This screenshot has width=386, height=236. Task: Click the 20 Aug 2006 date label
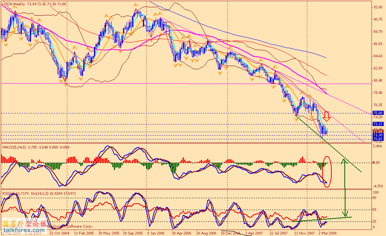pyautogui.click(x=206, y=233)
